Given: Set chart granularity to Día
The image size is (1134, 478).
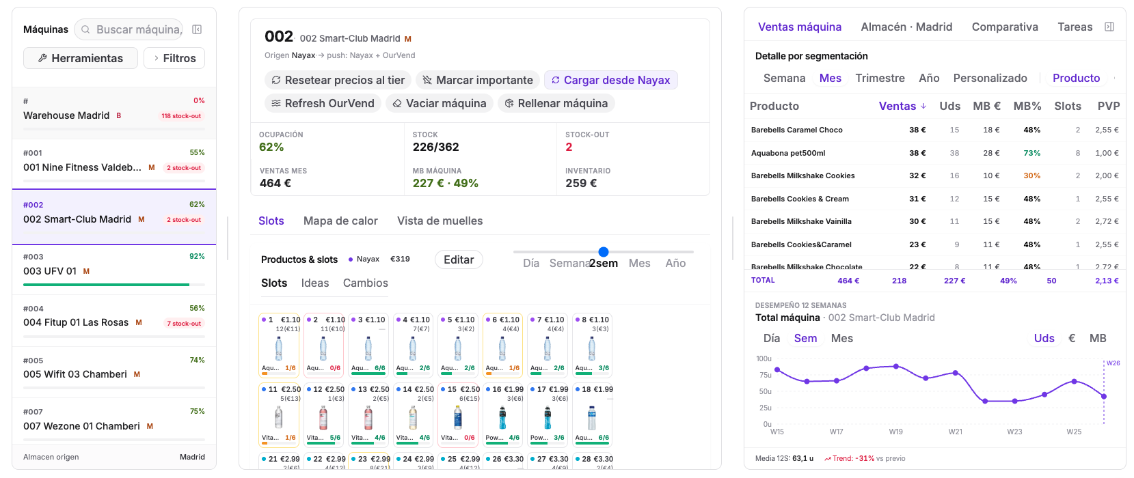Looking at the screenshot, I should (772, 338).
